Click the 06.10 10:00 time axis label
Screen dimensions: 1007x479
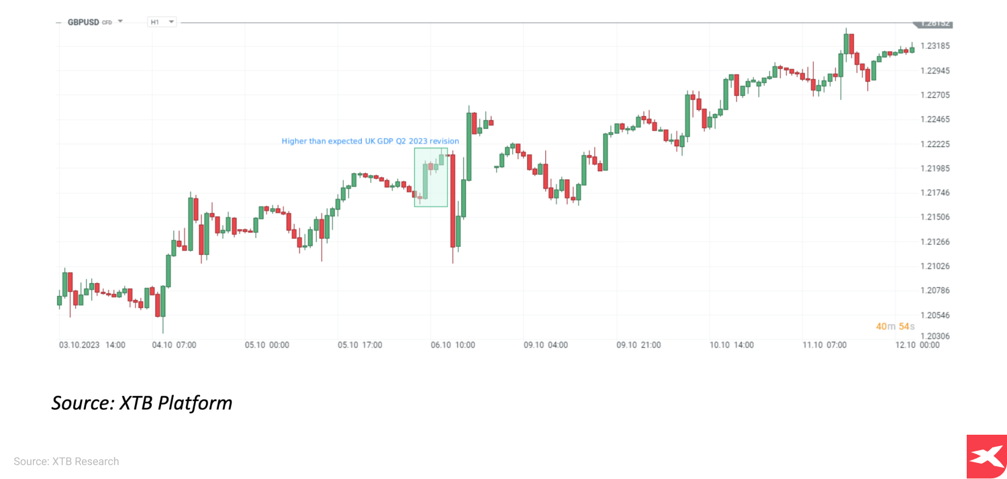(x=452, y=345)
